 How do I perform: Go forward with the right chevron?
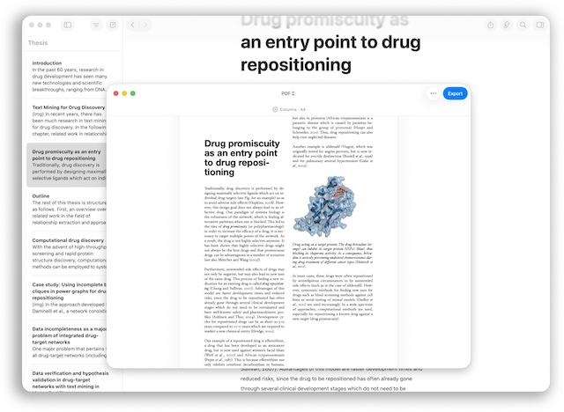(x=145, y=25)
